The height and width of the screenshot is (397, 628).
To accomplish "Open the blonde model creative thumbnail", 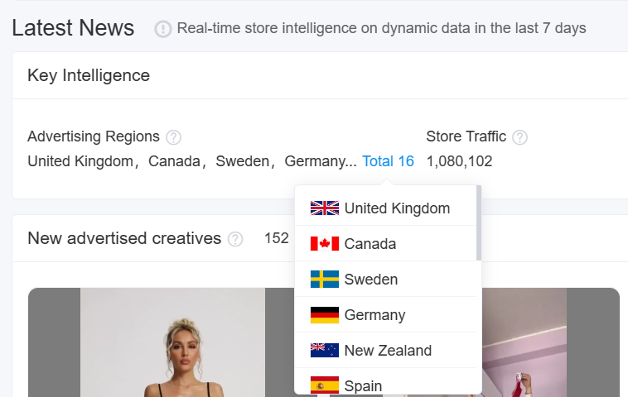I will [172, 342].
